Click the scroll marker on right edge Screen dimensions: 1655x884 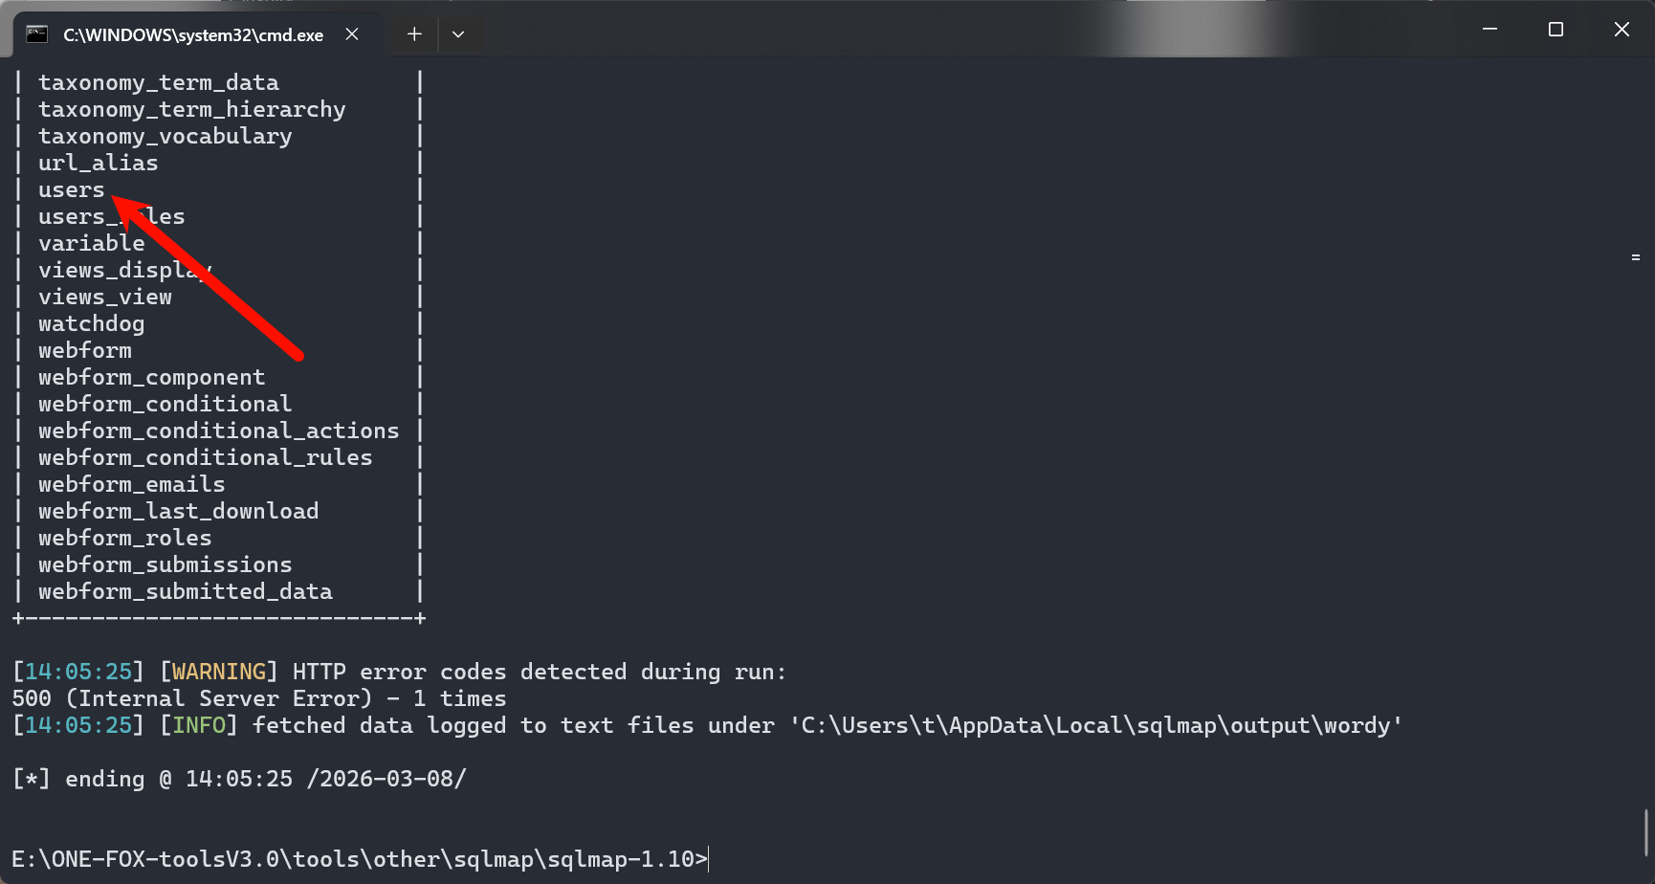[x=1636, y=257]
